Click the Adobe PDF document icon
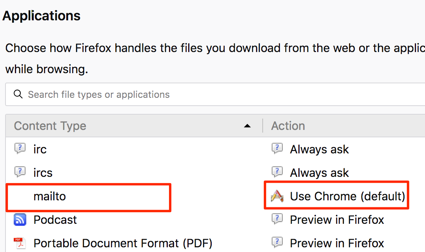This screenshot has width=425, height=252. (20, 243)
